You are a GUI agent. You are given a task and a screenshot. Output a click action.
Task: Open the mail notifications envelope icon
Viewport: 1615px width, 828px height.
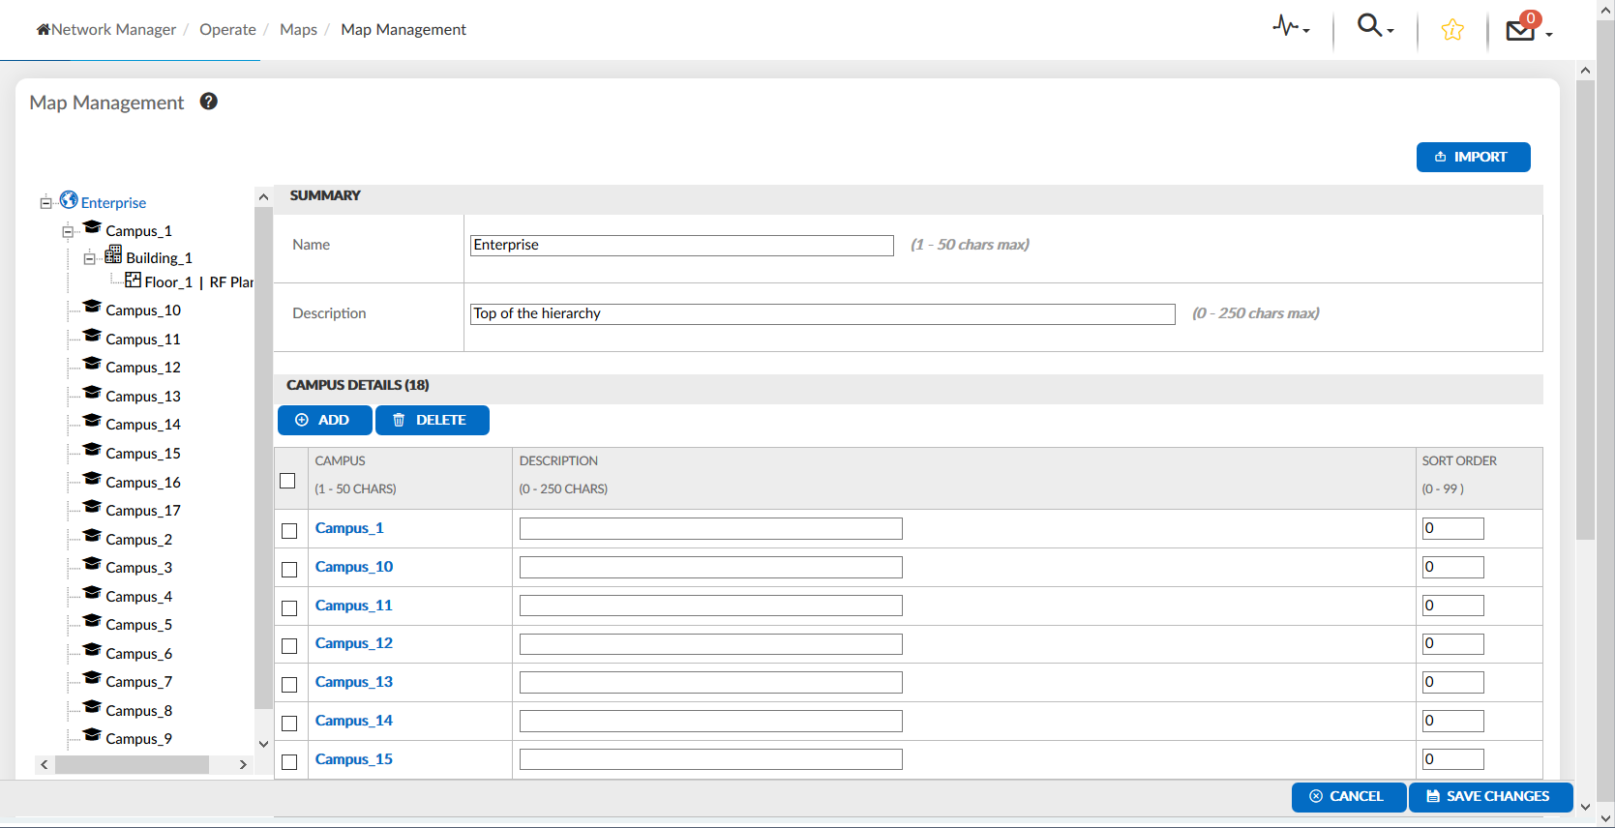(1521, 30)
